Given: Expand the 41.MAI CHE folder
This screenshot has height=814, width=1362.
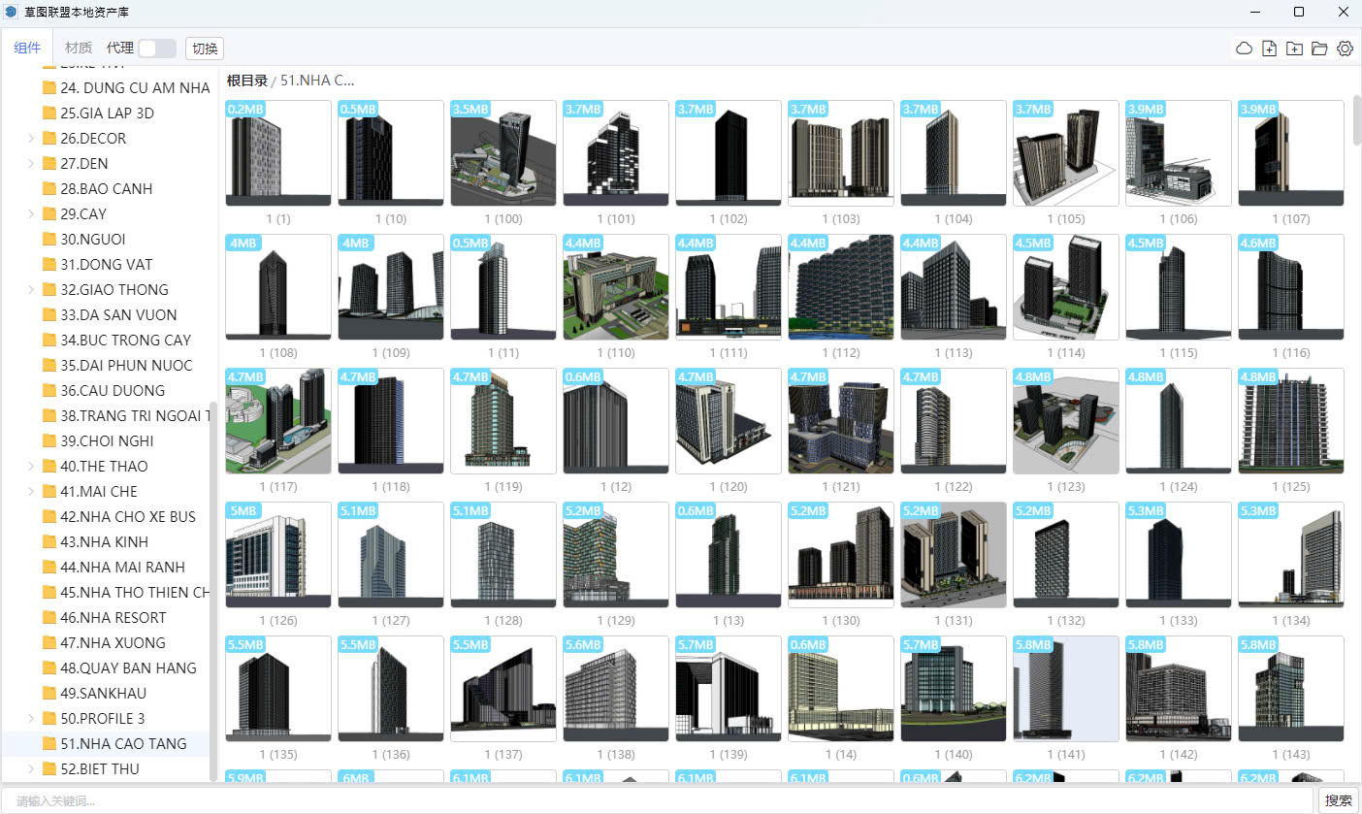Looking at the screenshot, I should [32, 492].
